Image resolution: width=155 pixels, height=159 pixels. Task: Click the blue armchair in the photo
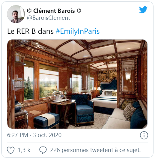83,109
